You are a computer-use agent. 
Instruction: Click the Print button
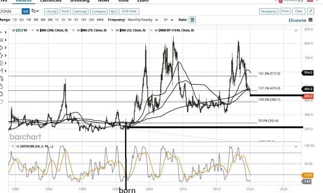click(285, 11)
